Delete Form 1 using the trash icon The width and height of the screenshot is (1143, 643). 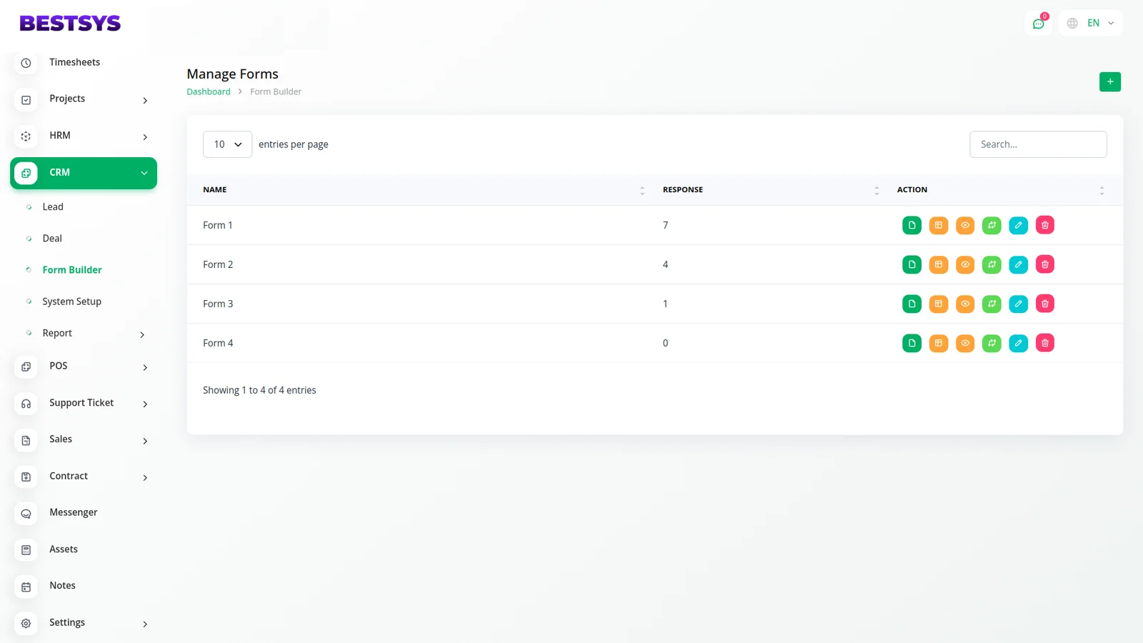[1044, 225]
